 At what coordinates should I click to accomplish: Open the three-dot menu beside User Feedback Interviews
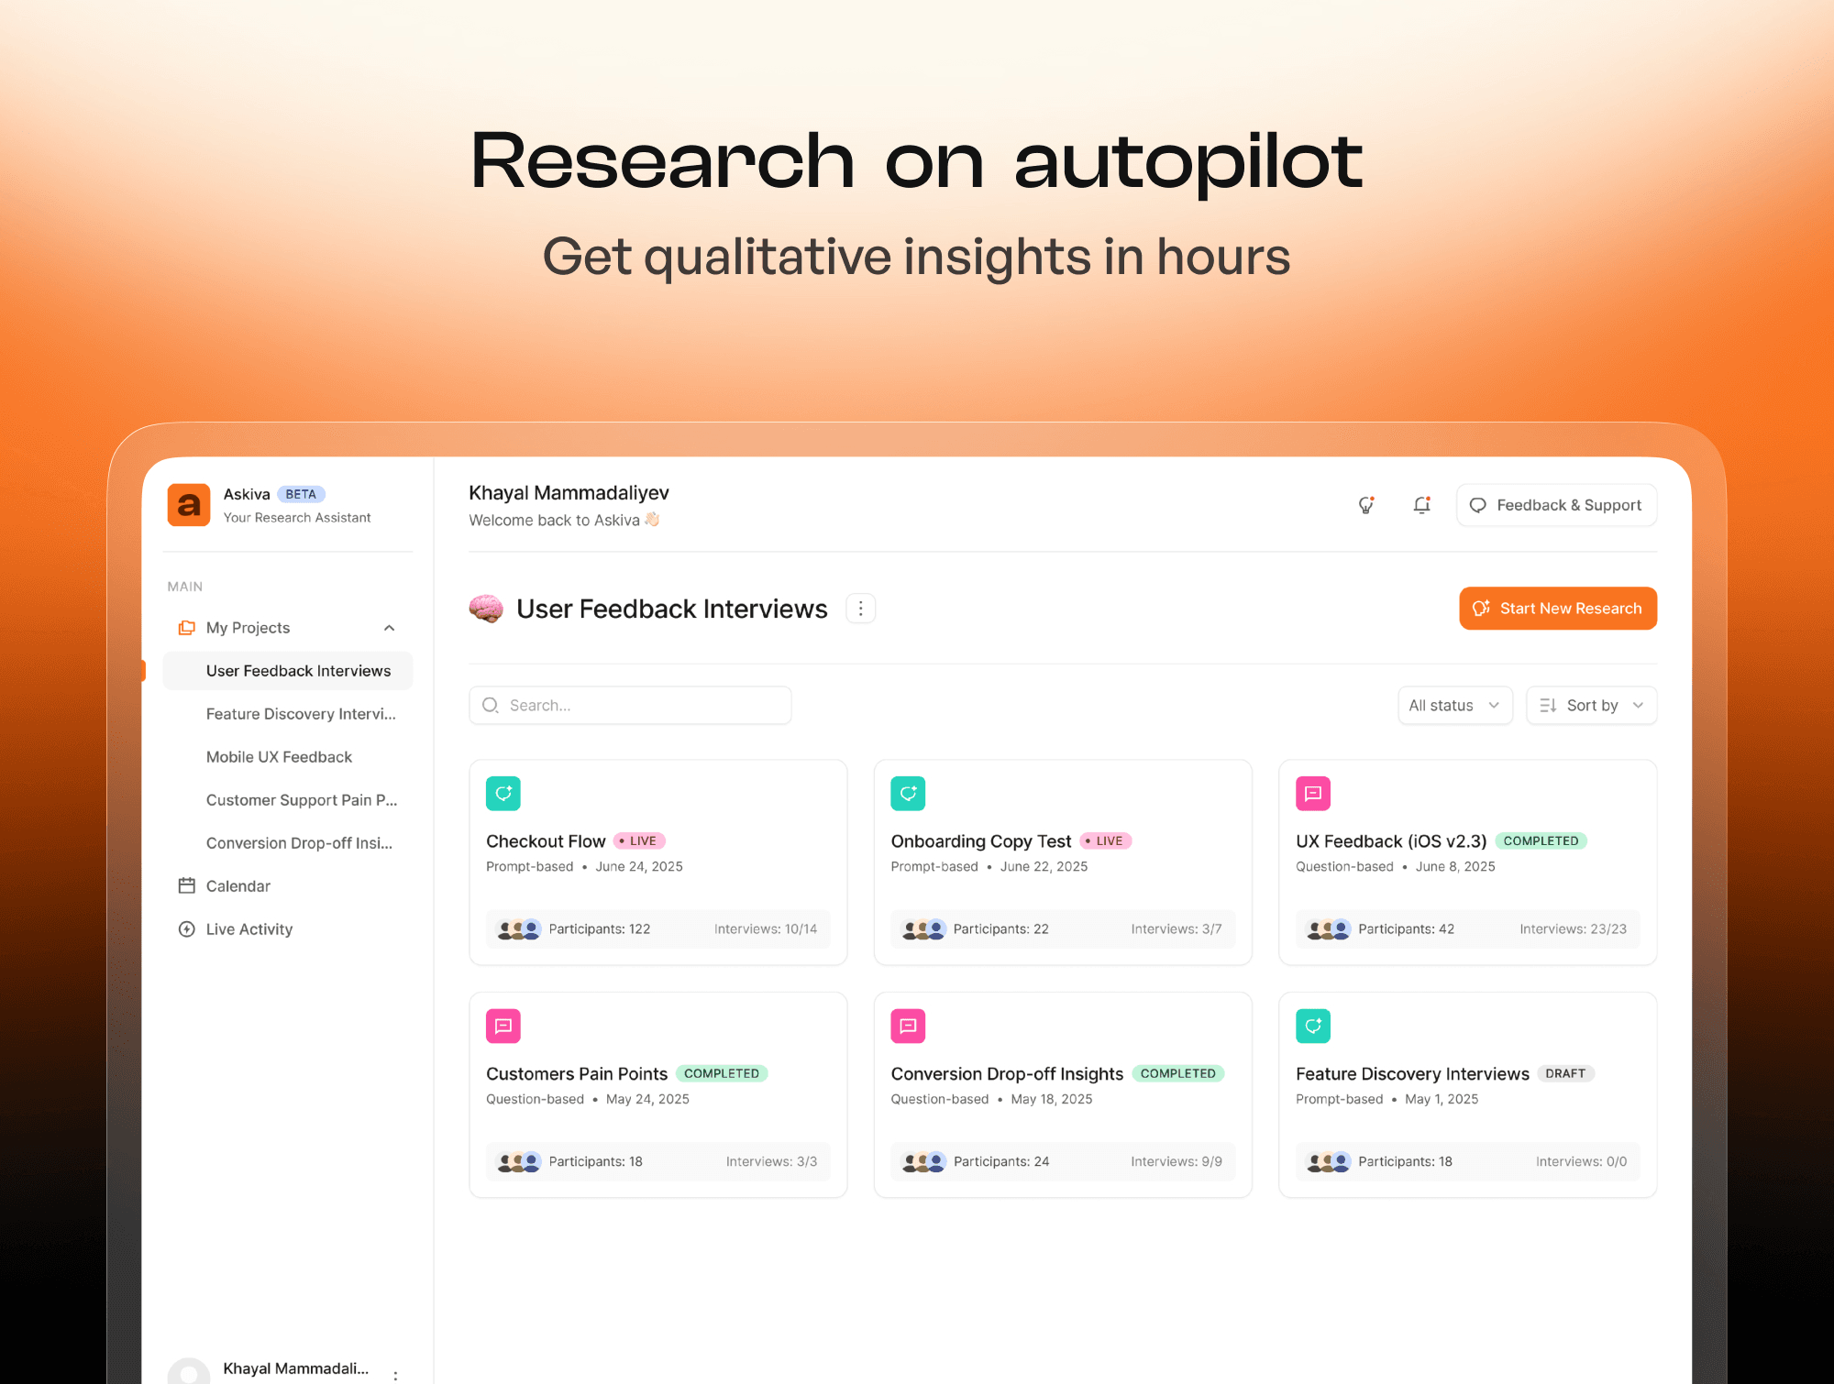(x=860, y=609)
